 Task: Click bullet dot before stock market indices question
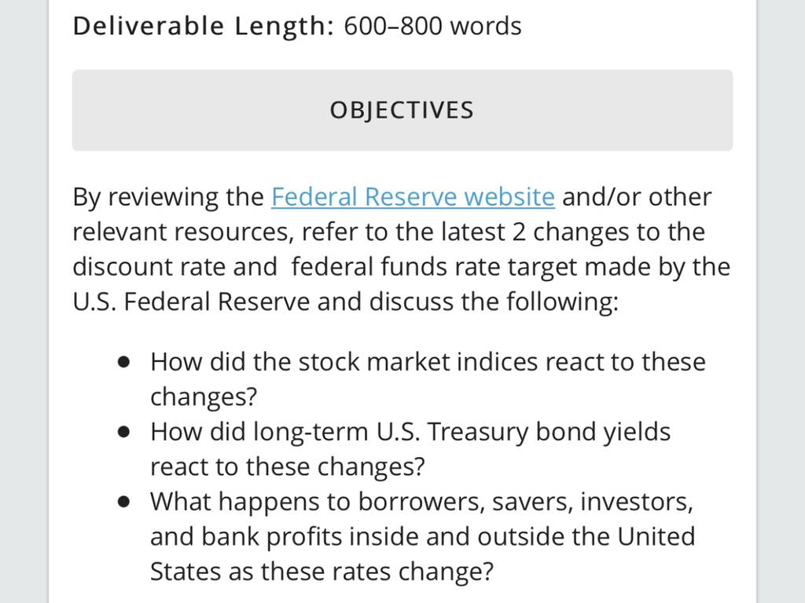tap(123, 362)
